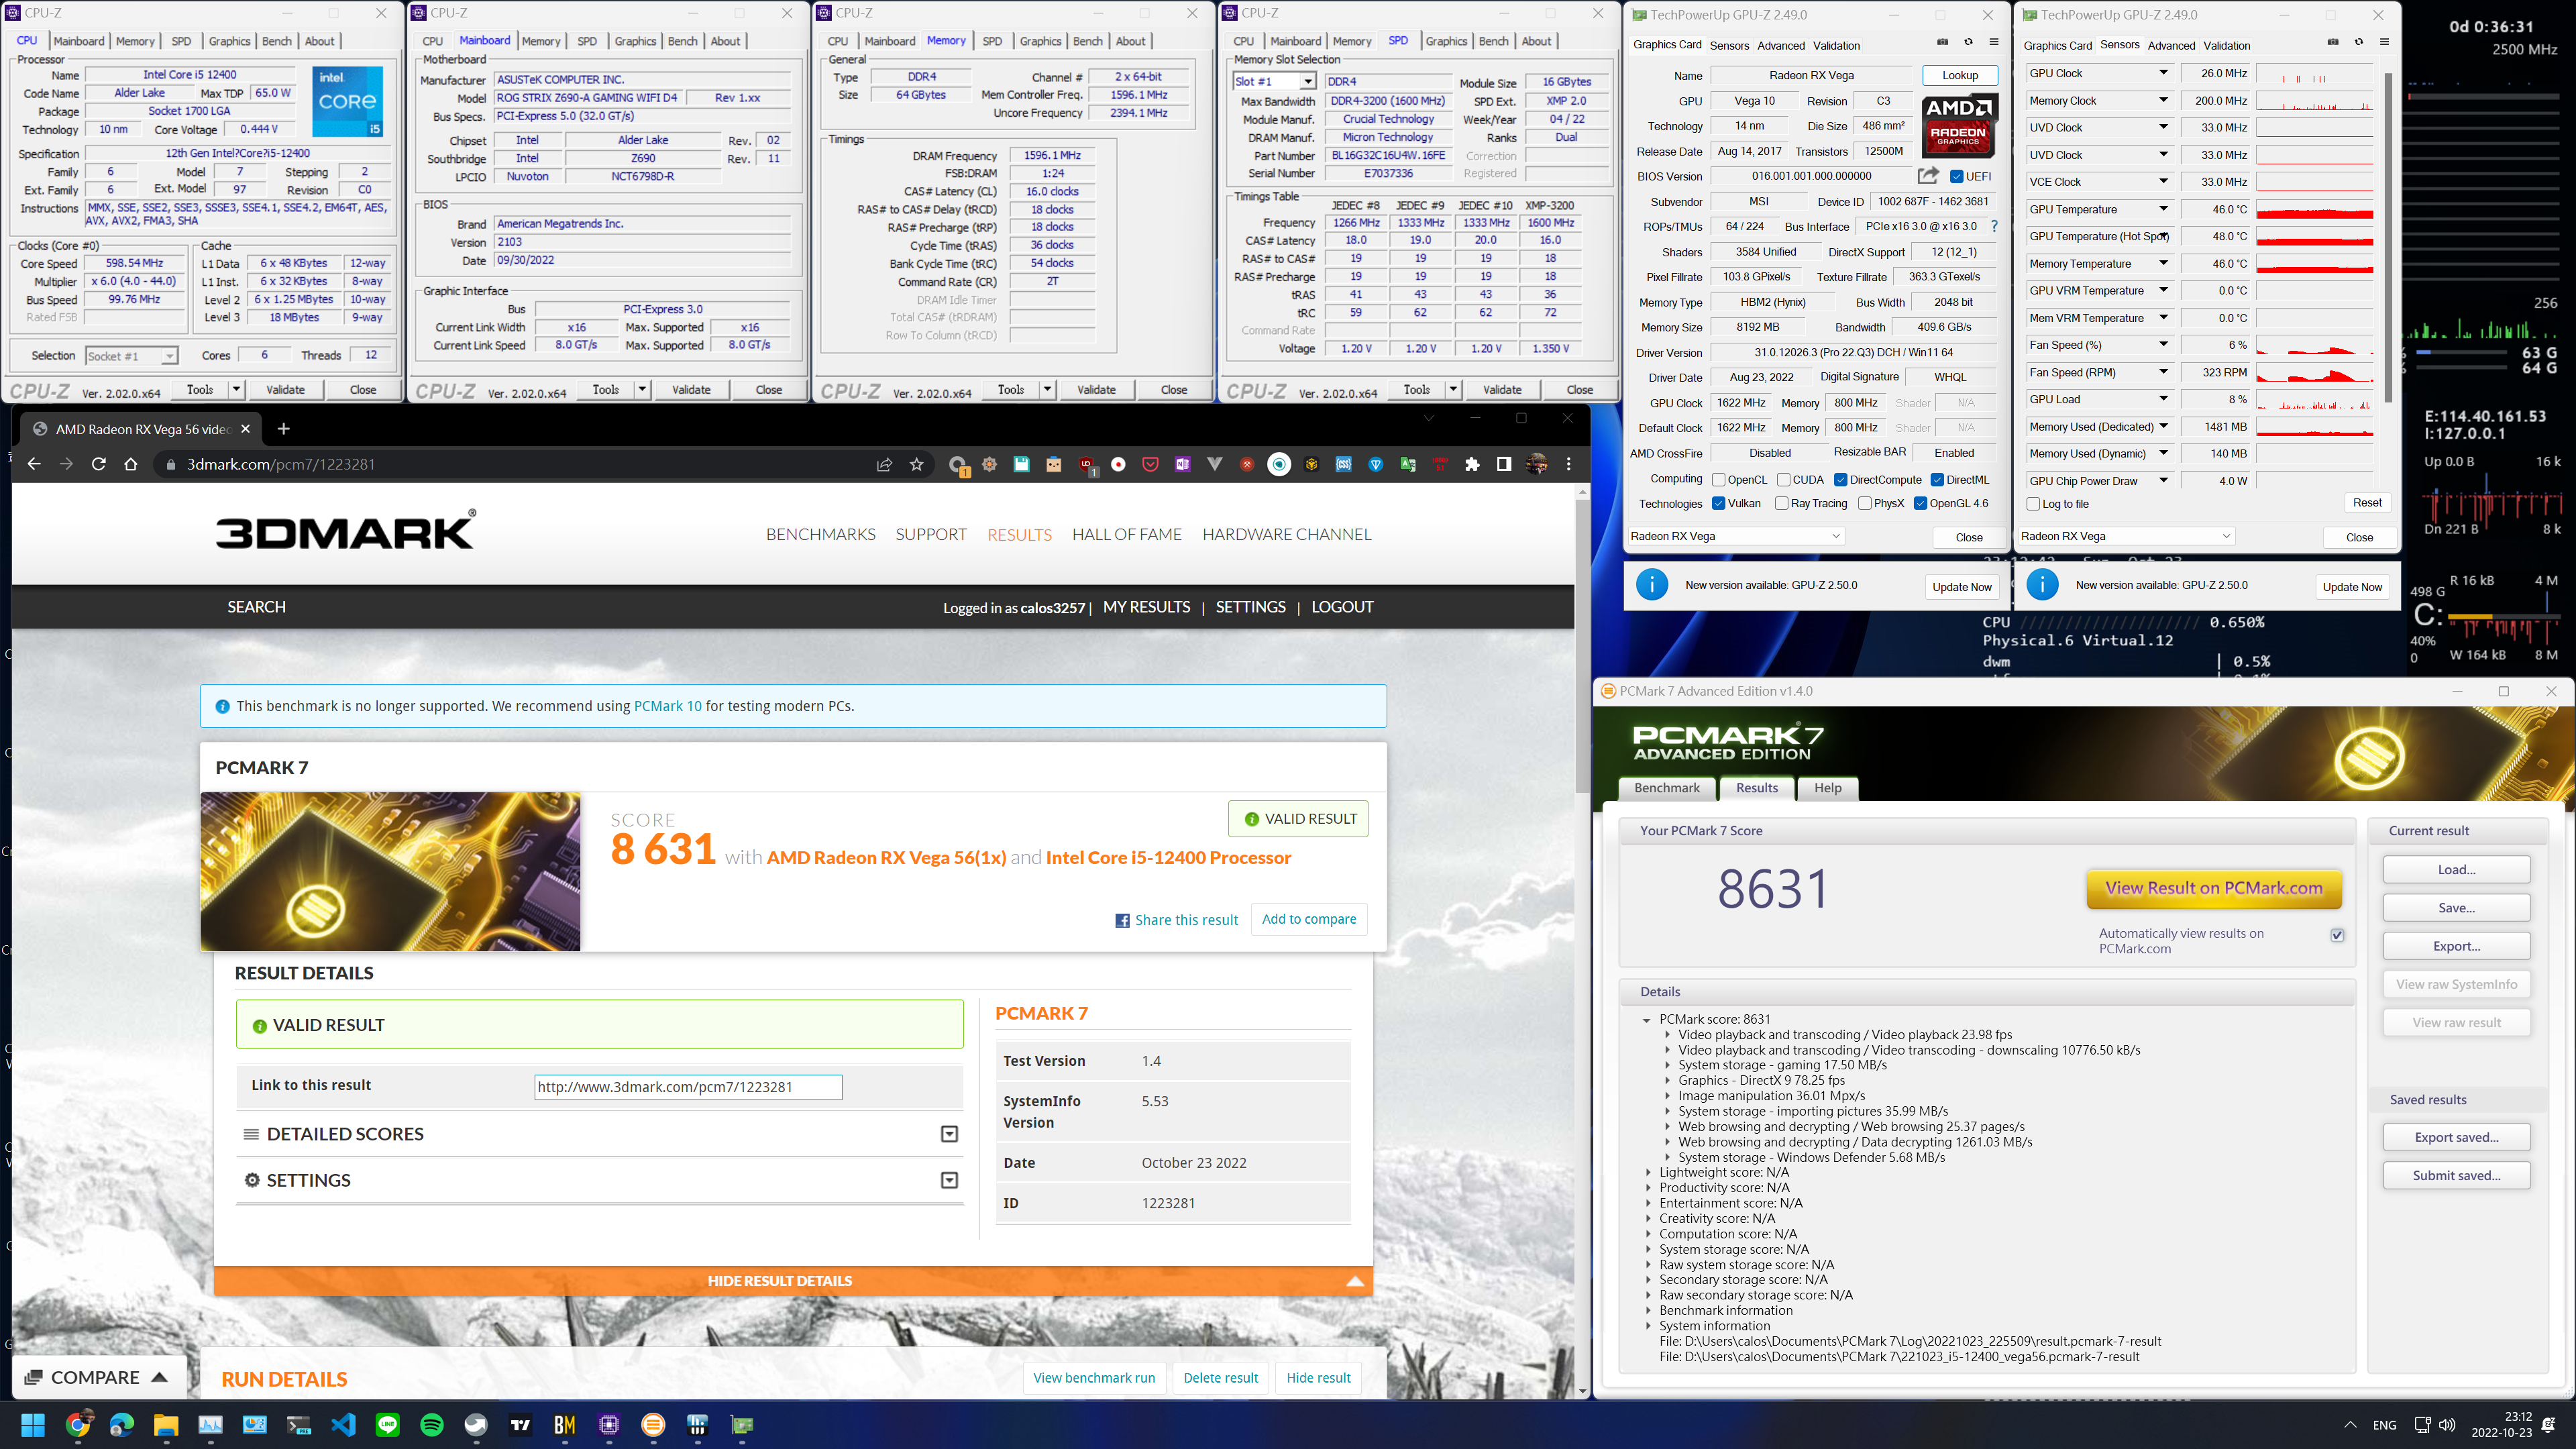Refresh GPU-Z Sensors window readings

[x=2358, y=42]
